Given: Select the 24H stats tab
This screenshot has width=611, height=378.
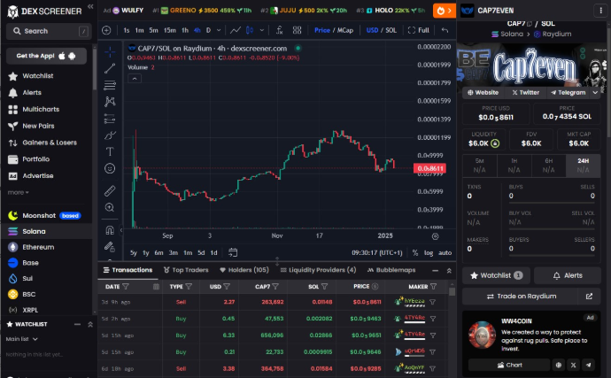Looking at the screenshot, I should point(583,166).
